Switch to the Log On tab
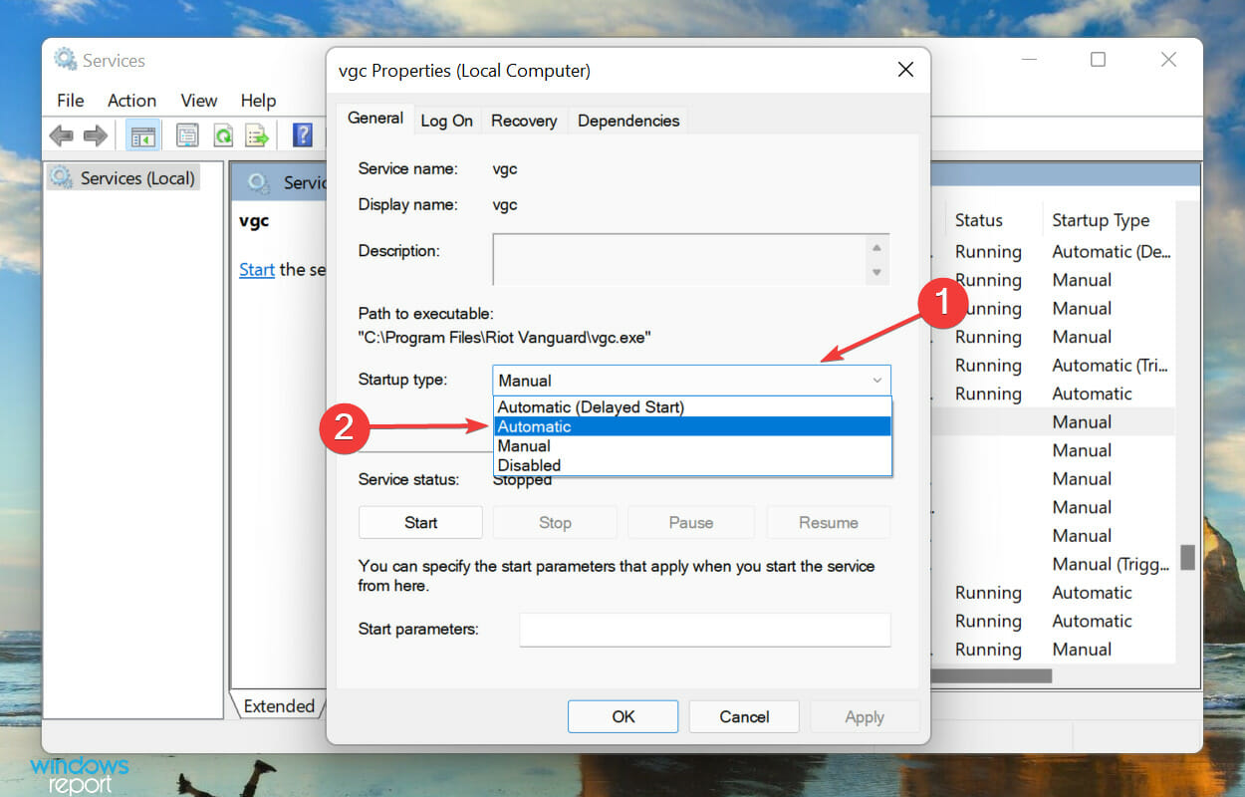This screenshot has width=1245, height=797. (x=446, y=121)
